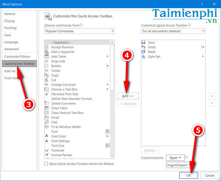Open the Choose commands from dropdown

pyautogui.click(x=79, y=31)
